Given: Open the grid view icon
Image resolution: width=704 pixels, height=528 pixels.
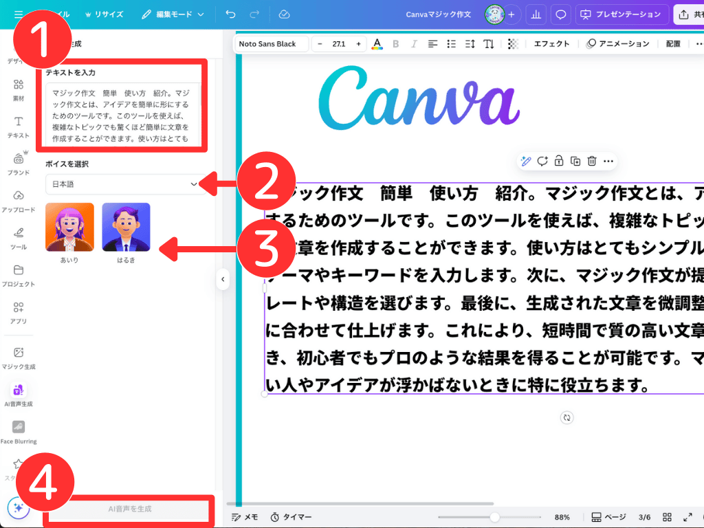Looking at the screenshot, I should (667, 517).
